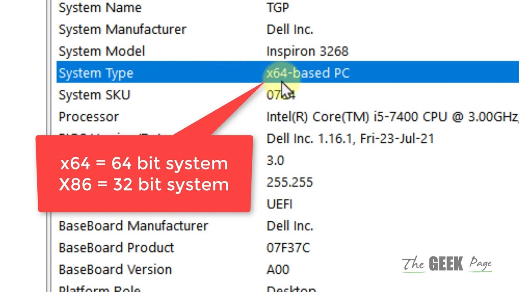The width and height of the screenshot is (519, 292).
Task: Select the highlighted System Type label
Action: click(x=96, y=73)
